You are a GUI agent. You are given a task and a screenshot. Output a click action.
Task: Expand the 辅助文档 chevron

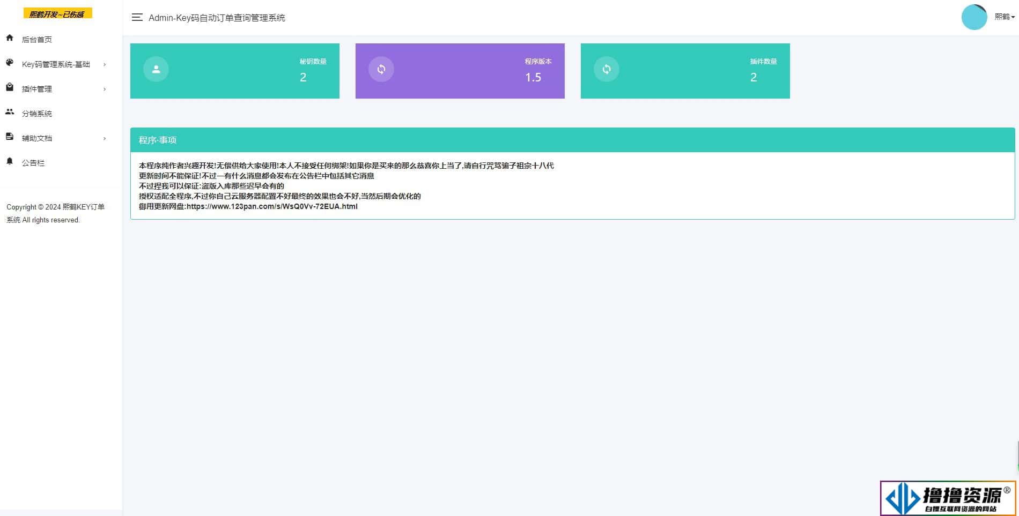(105, 138)
